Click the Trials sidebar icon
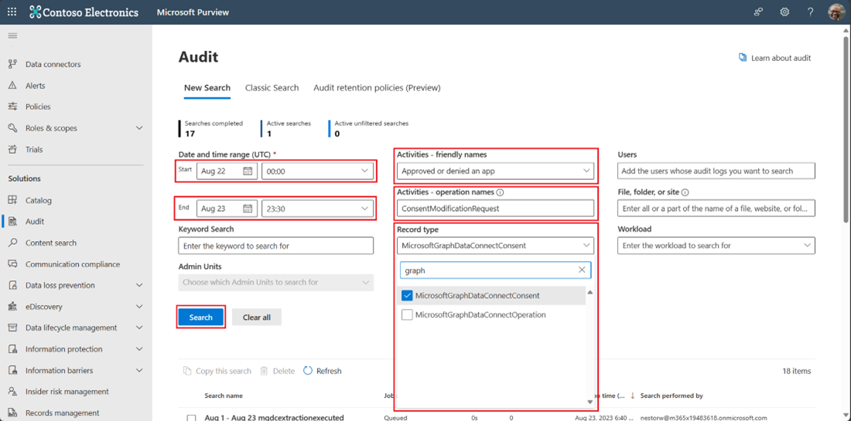Image resolution: width=851 pixels, height=421 pixels. pyautogui.click(x=13, y=150)
